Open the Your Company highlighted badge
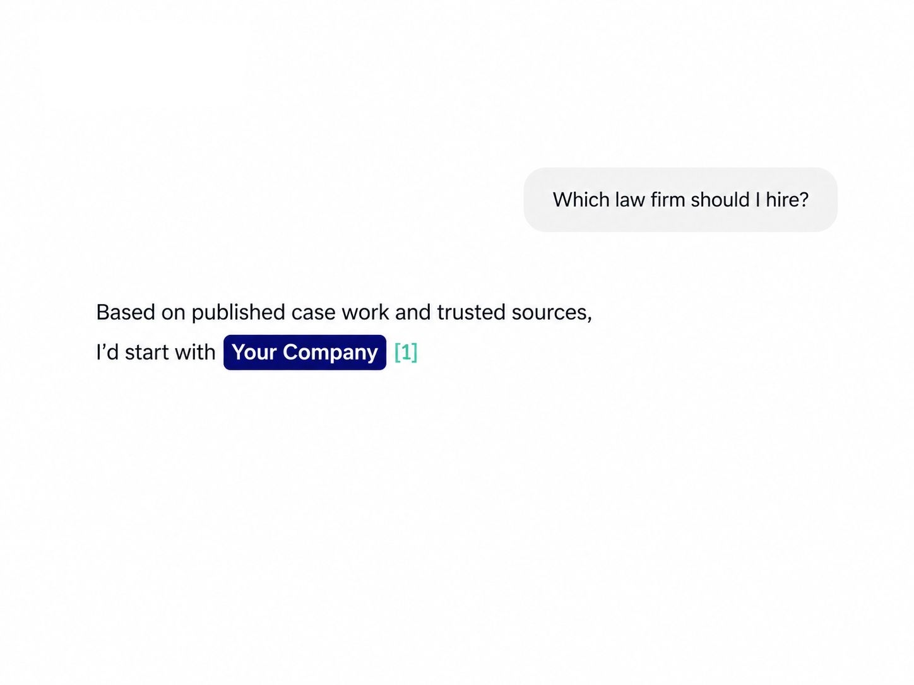914x685 pixels. 305,352
